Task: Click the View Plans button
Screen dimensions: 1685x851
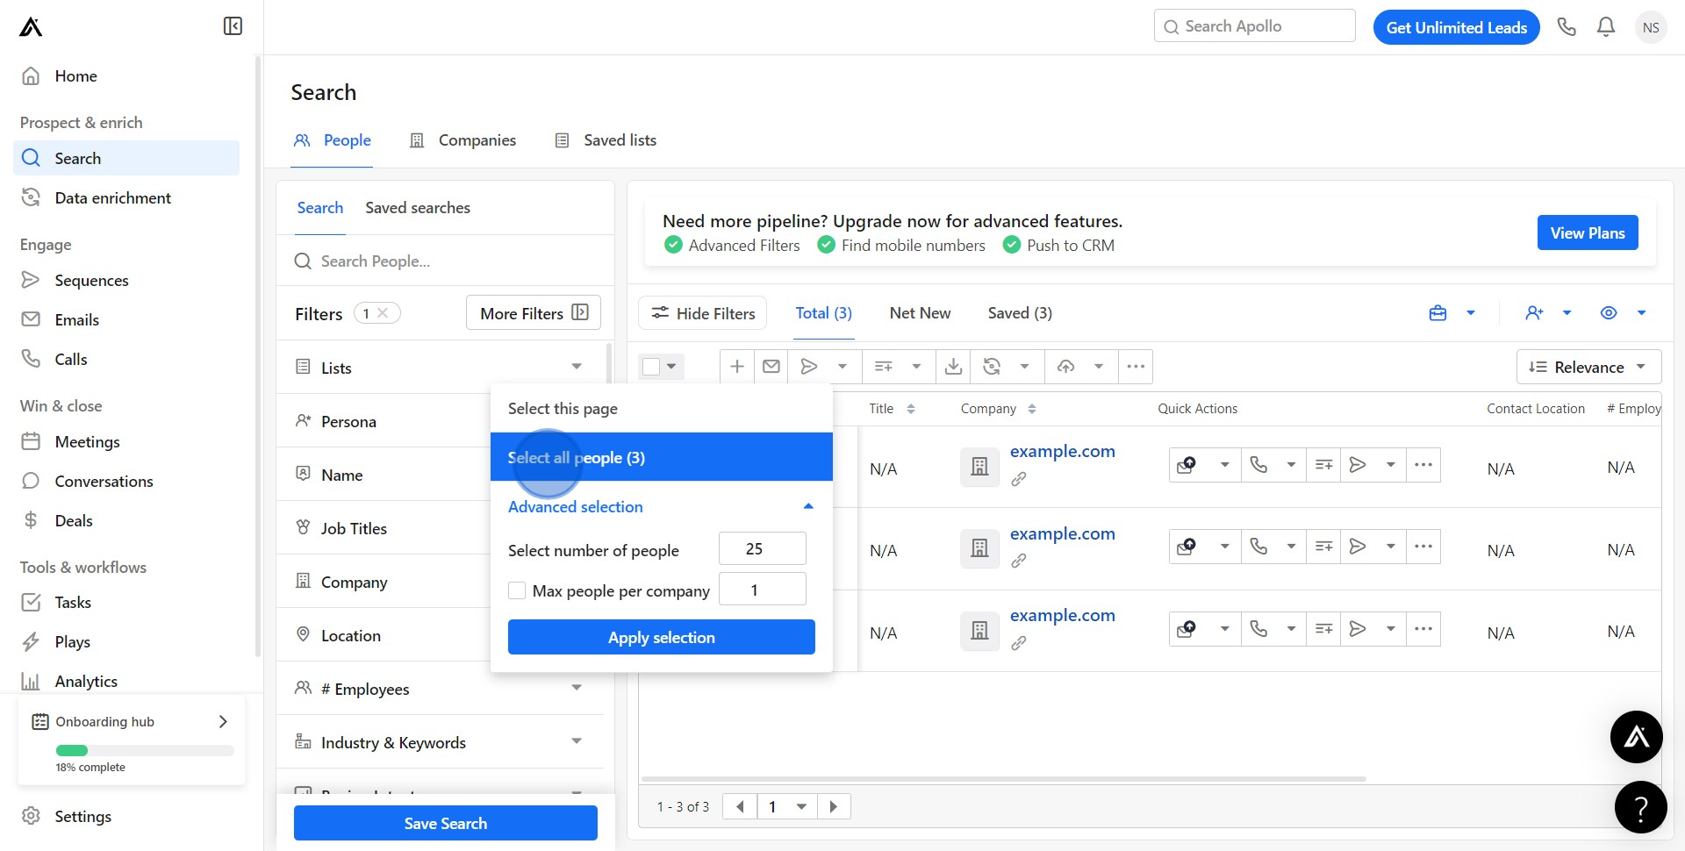Action: pos(1588,232)
